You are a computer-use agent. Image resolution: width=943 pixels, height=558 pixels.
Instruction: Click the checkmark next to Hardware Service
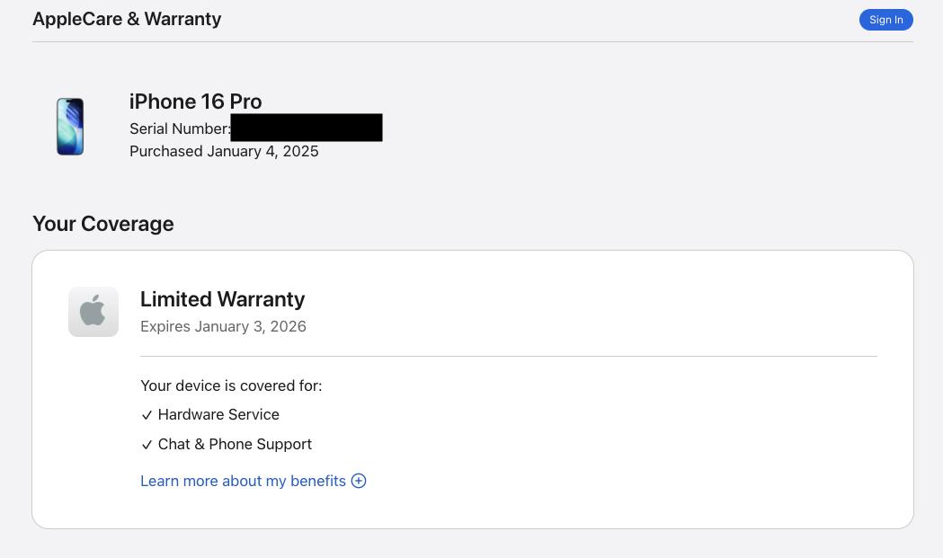(147, 415)
